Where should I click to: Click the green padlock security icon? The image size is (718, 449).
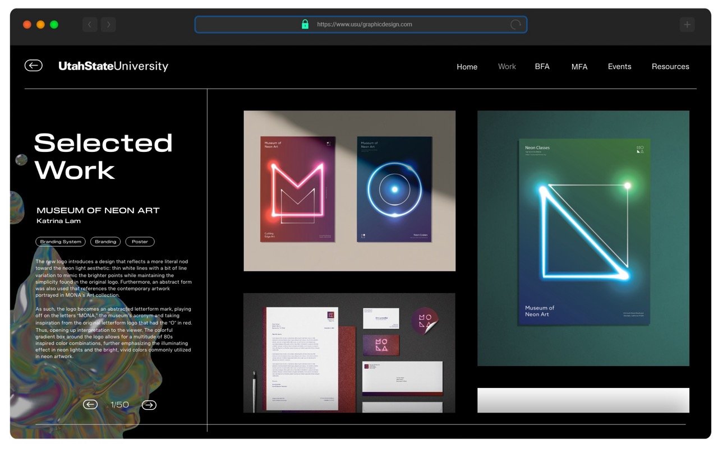[305, 24]
